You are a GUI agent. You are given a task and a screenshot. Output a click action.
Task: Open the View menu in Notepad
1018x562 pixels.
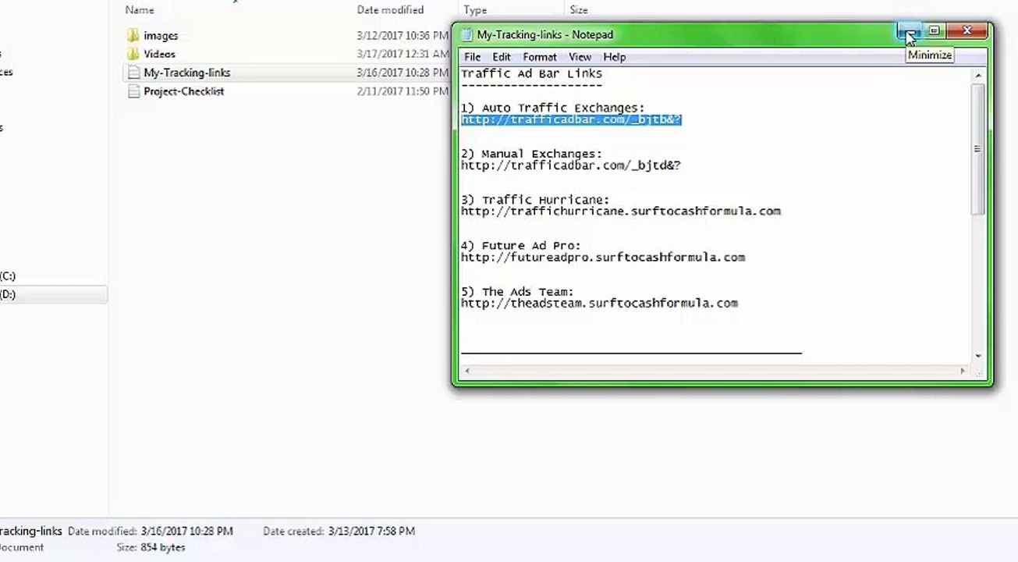coord(580,57)
